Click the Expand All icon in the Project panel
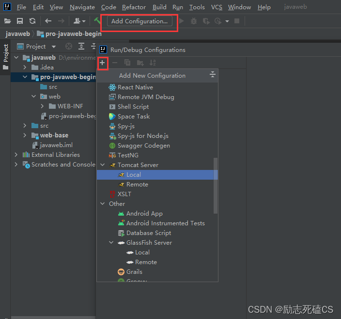 tap(81, 46)
